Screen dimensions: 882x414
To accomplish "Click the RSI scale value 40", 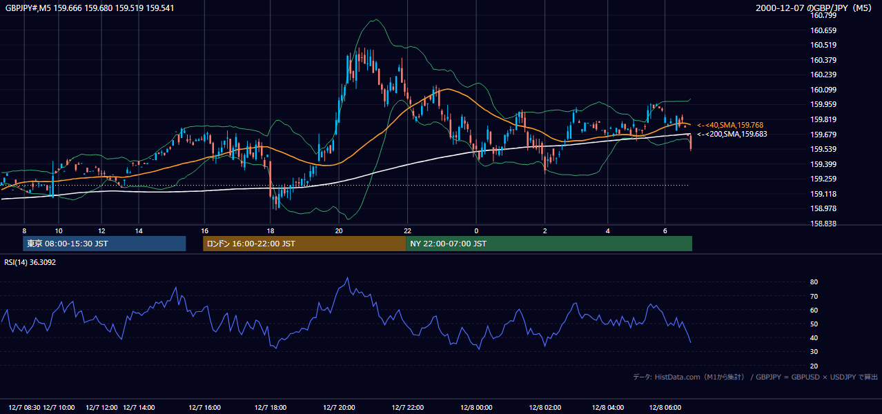I will click(x=814, y=337).
